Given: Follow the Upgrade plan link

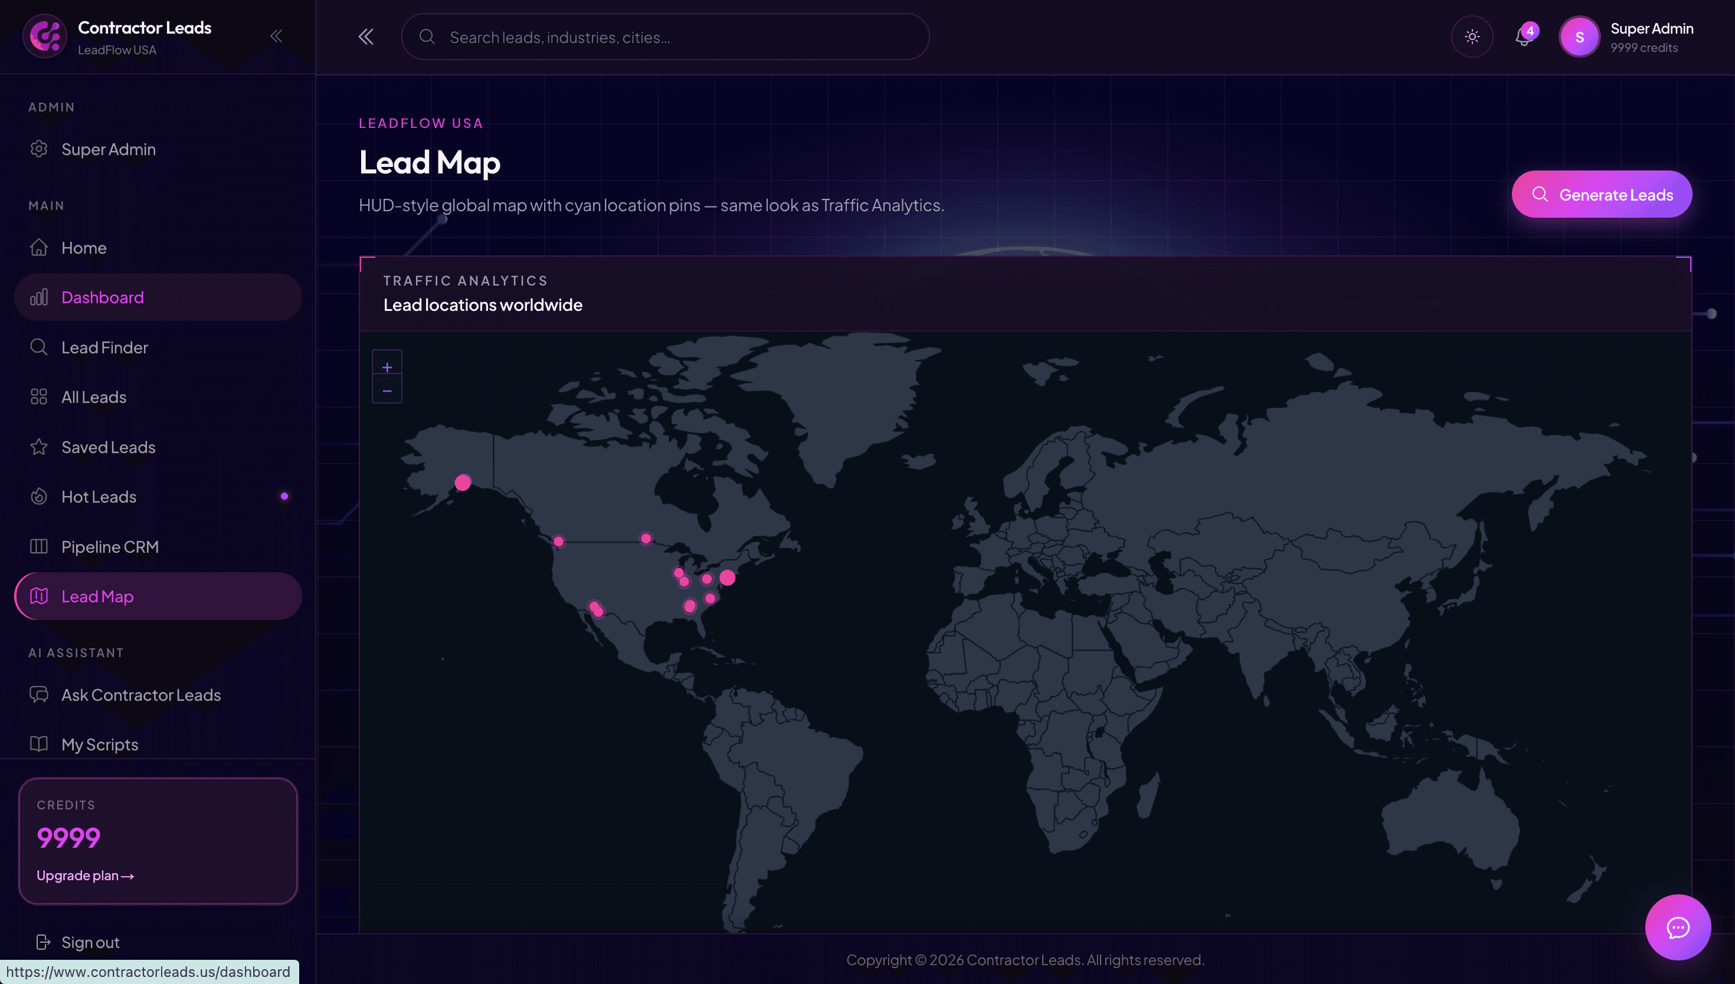Looking at the screenshot, I should click(85, 875).
